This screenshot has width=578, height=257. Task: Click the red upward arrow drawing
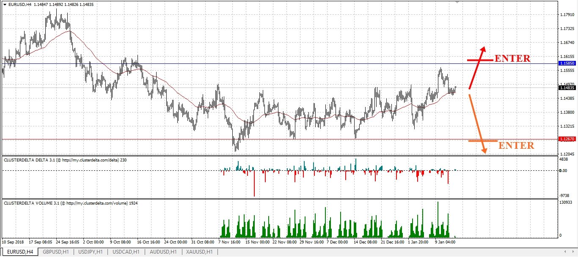pos(477,68)
